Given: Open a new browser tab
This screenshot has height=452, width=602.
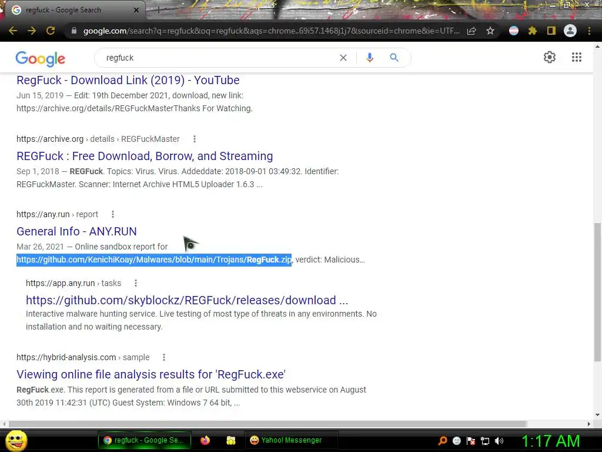Looking at the screenshot, I should 158,11.
